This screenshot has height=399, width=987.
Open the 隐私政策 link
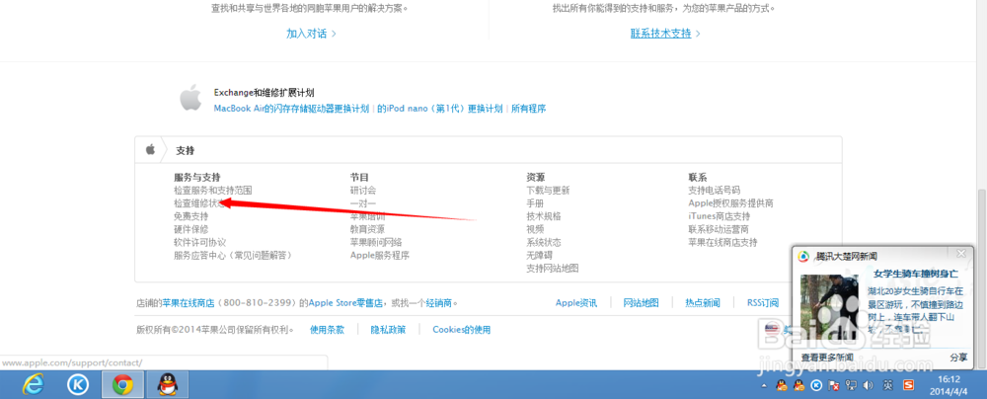point(388,330)
